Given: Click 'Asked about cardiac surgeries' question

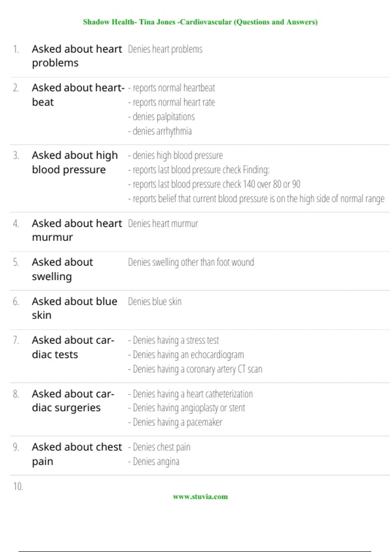Looking at the screenshot, I should (x=73, y=401).
